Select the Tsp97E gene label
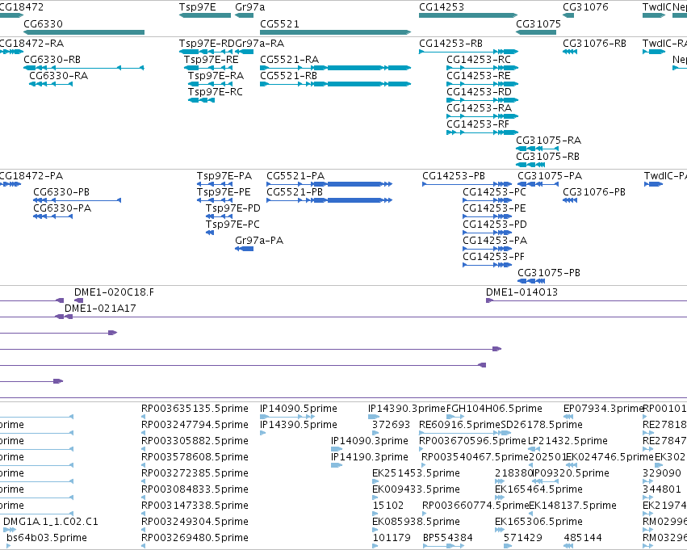The height and width of the screenshot is (550, 687). pyautogui.click(x=198, y=7)
